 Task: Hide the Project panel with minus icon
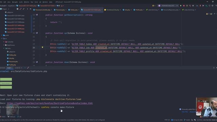[x=31, y=9]
